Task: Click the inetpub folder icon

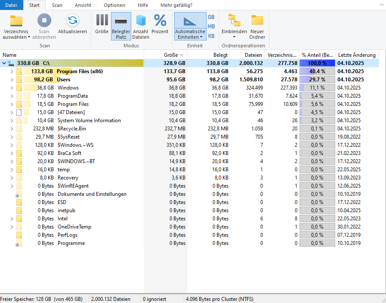Action: coord(19,210)
